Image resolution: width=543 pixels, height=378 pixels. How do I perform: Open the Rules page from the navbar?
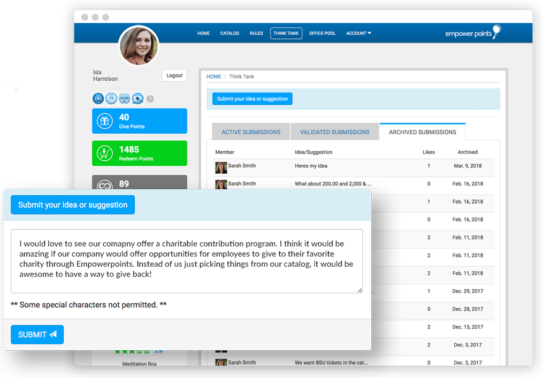tap(256, 33)
